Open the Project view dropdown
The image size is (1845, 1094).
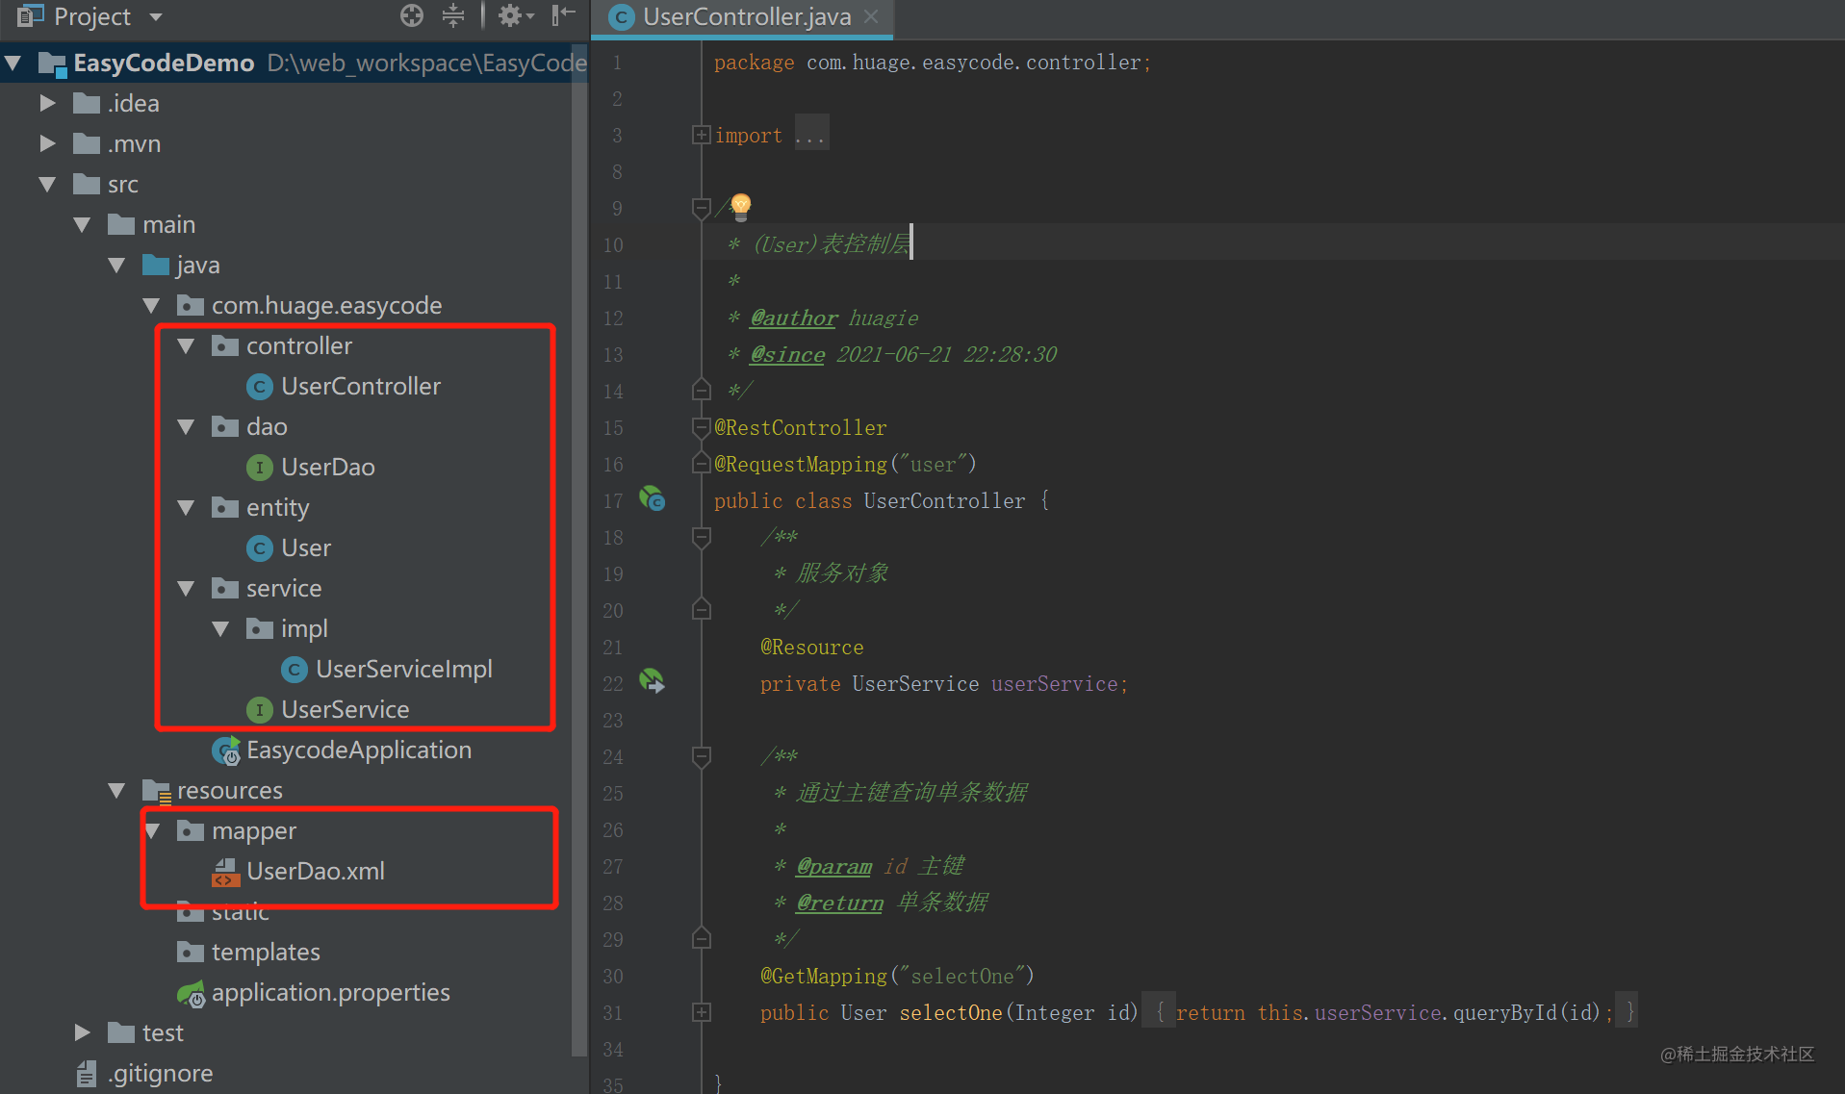click(x=156, y=16)
